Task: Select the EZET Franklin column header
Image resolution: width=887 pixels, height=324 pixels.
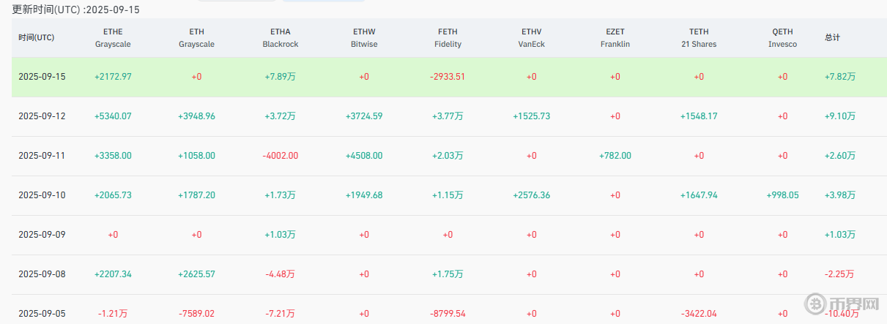Action: tap(615, 38)
